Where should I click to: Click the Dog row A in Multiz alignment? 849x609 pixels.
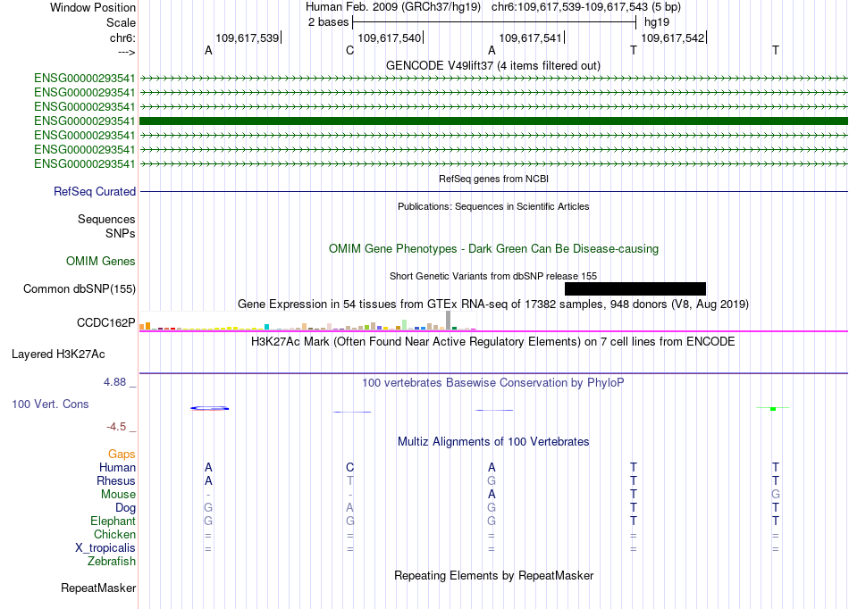tap(349, 508)
